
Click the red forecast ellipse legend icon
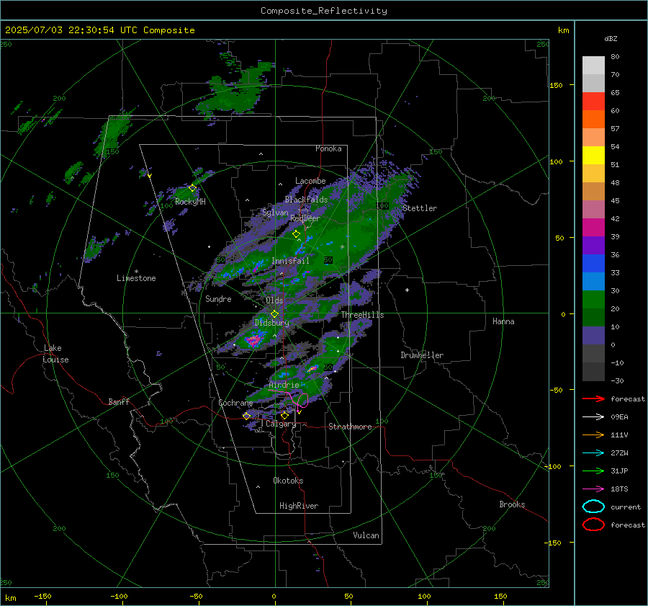(593, 525)
